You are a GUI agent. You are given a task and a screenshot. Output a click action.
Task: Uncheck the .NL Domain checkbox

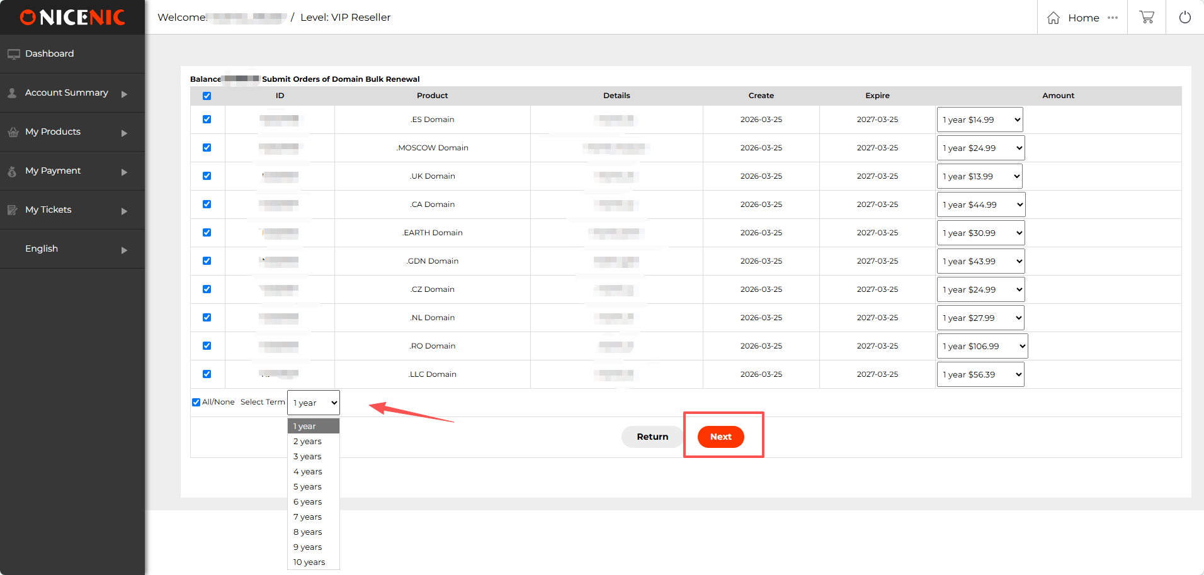coord(207,318)
